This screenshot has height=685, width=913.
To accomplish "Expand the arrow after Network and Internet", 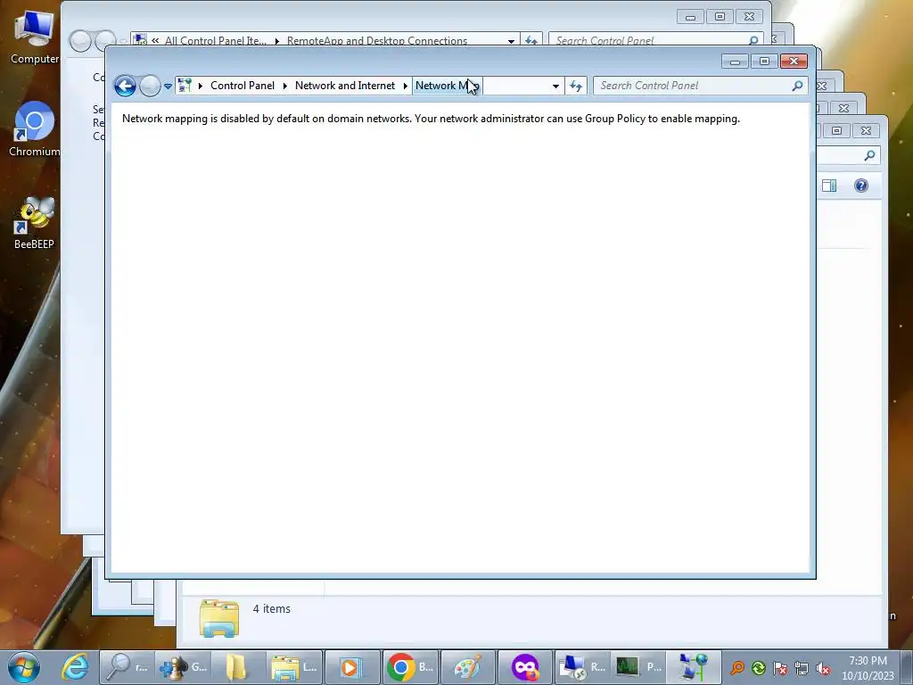I will click(x=406, y=86).
